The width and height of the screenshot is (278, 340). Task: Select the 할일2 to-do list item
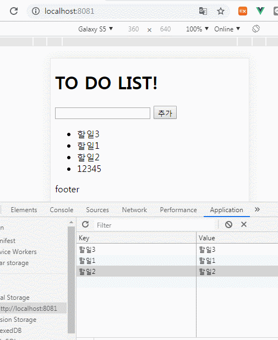point(88,157)
